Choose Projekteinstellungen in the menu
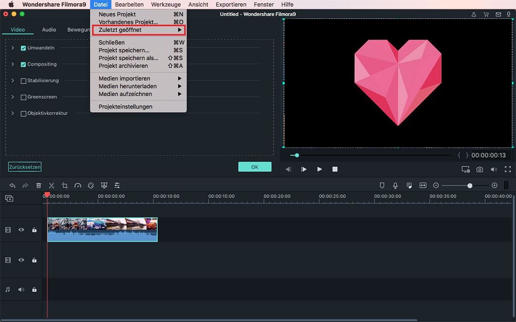The width and height of the screenshot is (516, 322). (x=139, y=107)
